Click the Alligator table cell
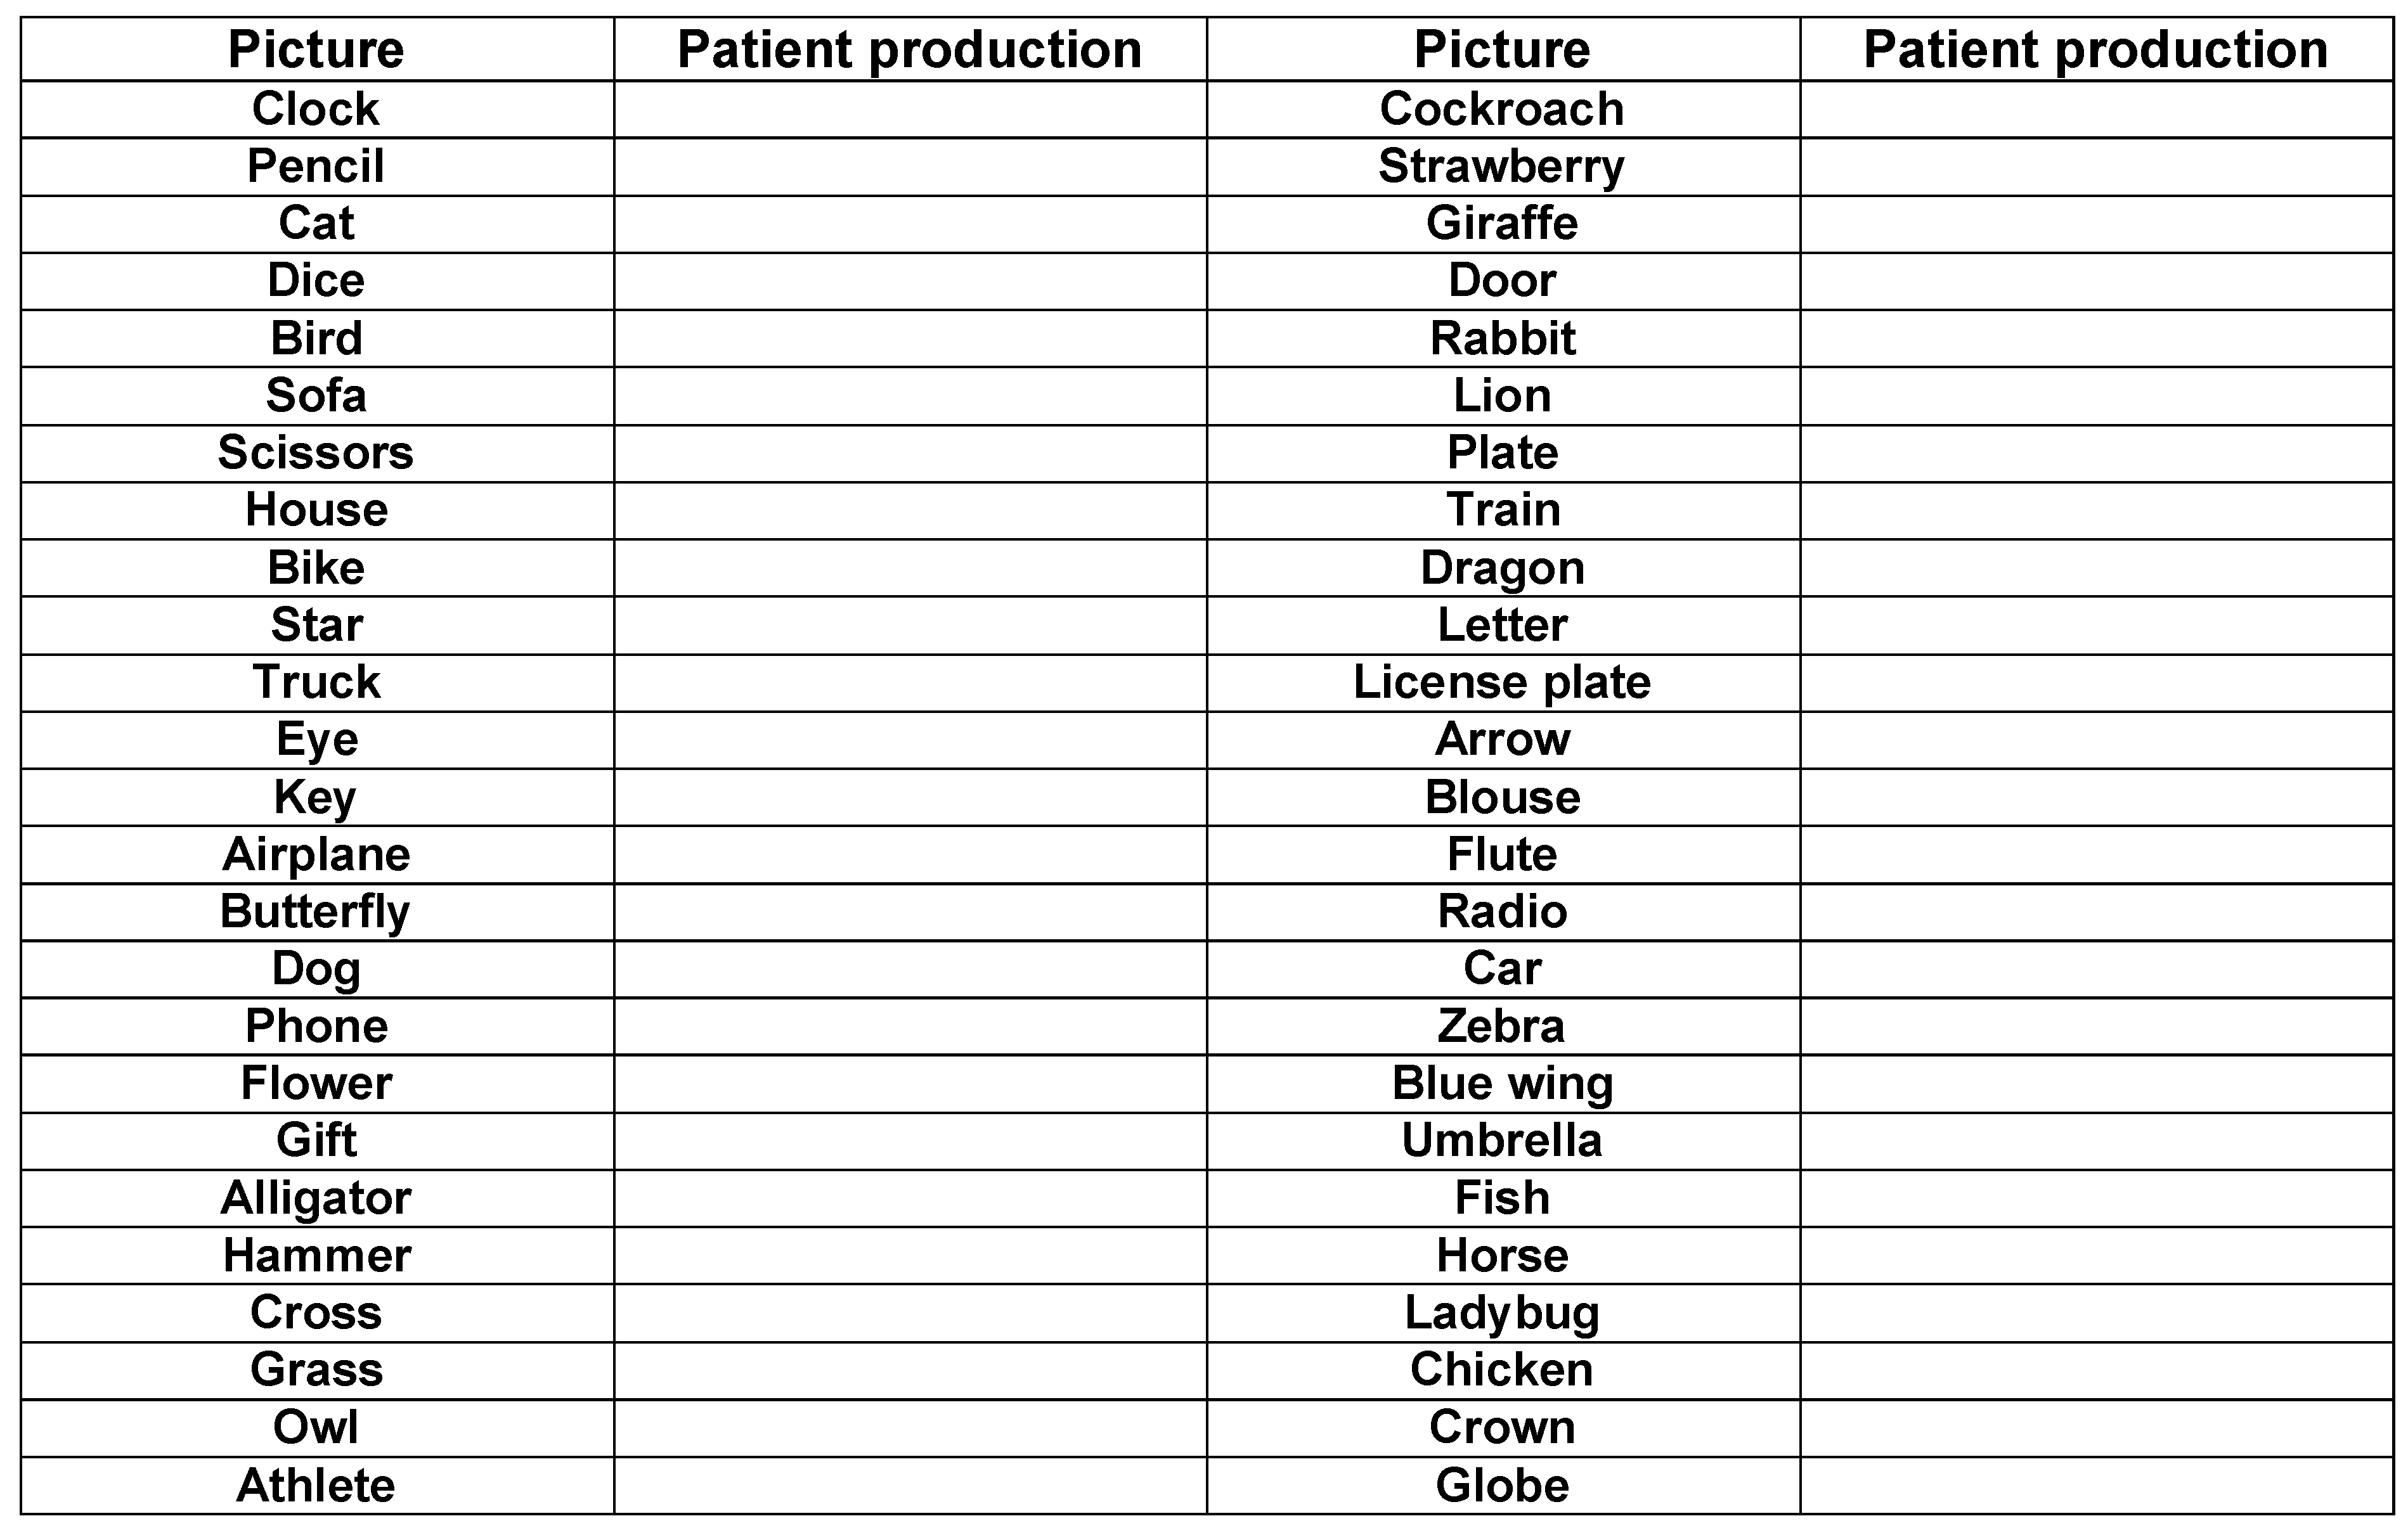The image size is (2408, 1535). (x=316, y=1198)
